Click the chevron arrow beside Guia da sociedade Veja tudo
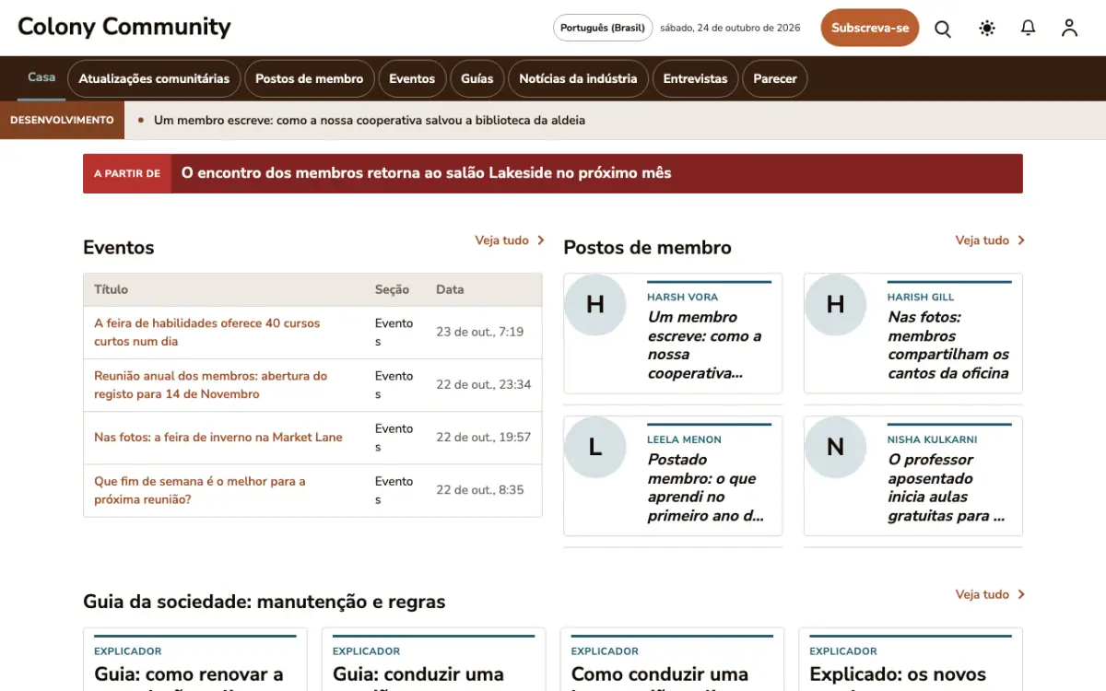 (x=1020, y=595)
